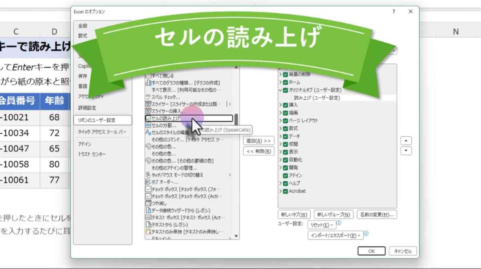Select セルのスタイルの編集 command icon
Viewport: 481px width, 269px height.
(x=148, y=133)
